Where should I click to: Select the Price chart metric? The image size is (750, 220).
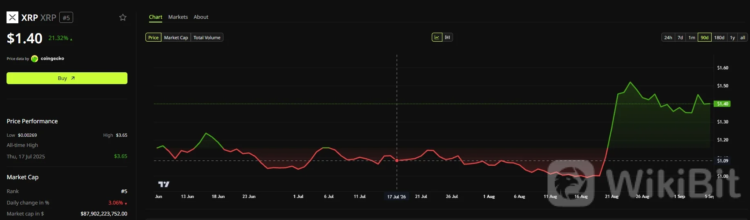click(x=154, y=37)
